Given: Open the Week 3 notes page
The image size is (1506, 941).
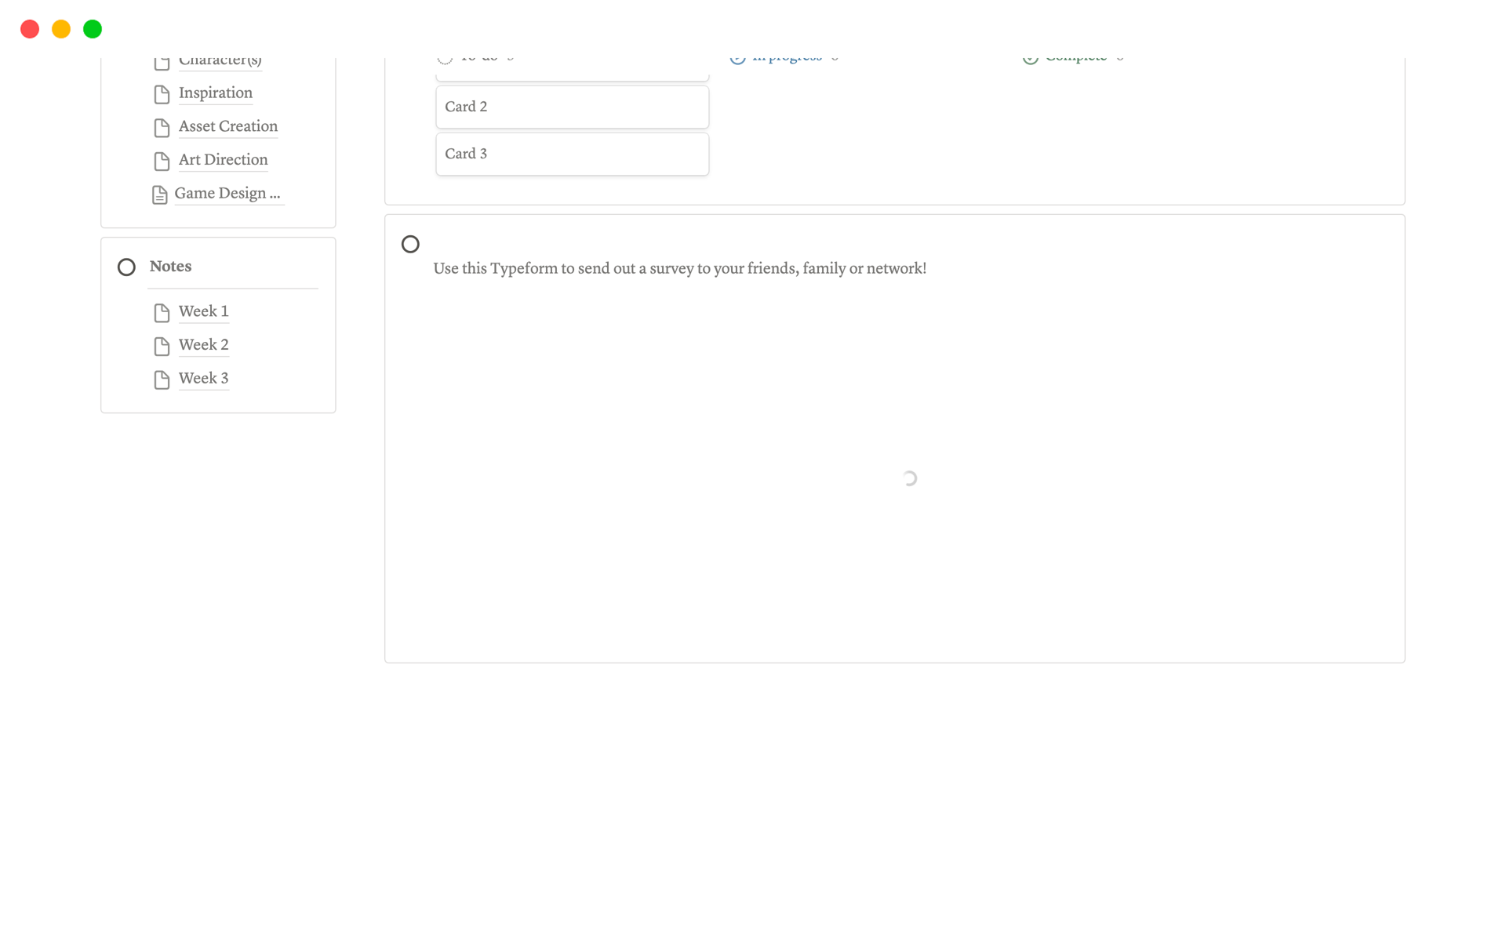Looking at the screenshot, I should click(x=203, y=378).
